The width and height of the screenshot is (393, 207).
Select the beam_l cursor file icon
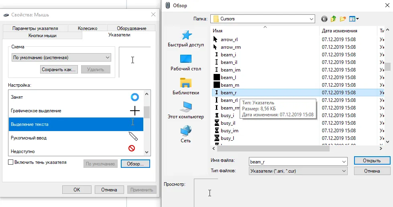point(216,77)
